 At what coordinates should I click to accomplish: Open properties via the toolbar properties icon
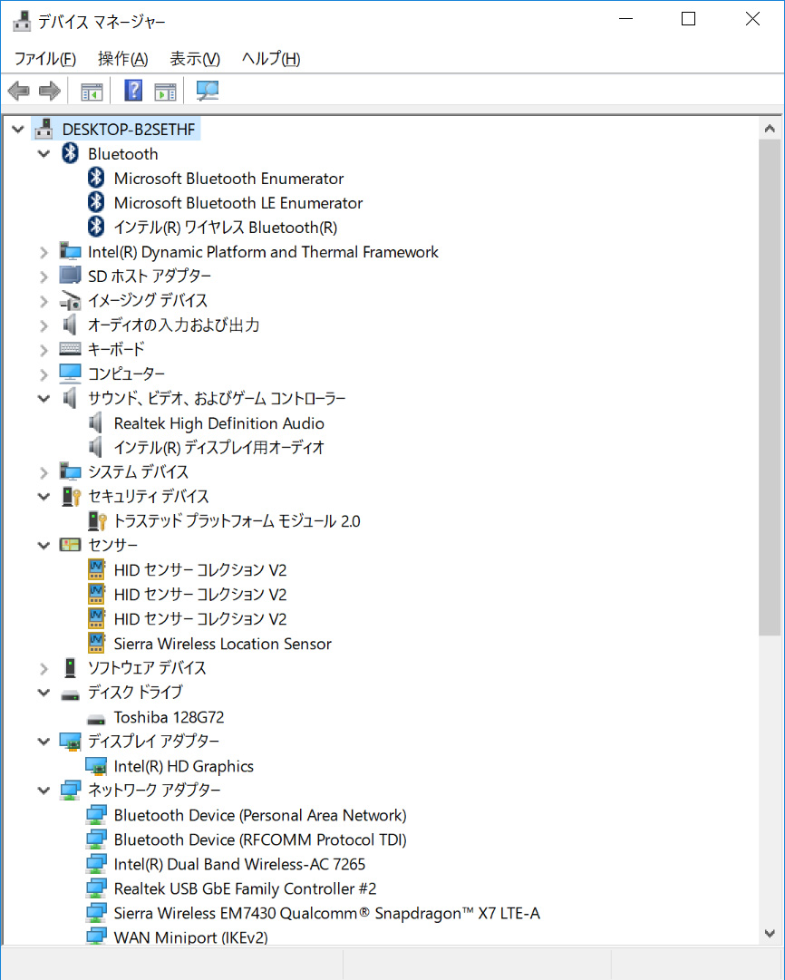click(x=163, y=90)
